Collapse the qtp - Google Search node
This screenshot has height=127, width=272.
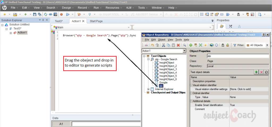148,59
